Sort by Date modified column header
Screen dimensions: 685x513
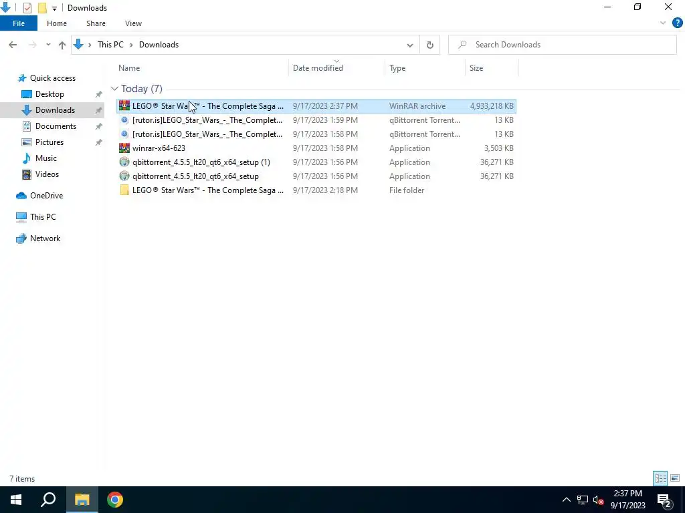pos(318,68)
